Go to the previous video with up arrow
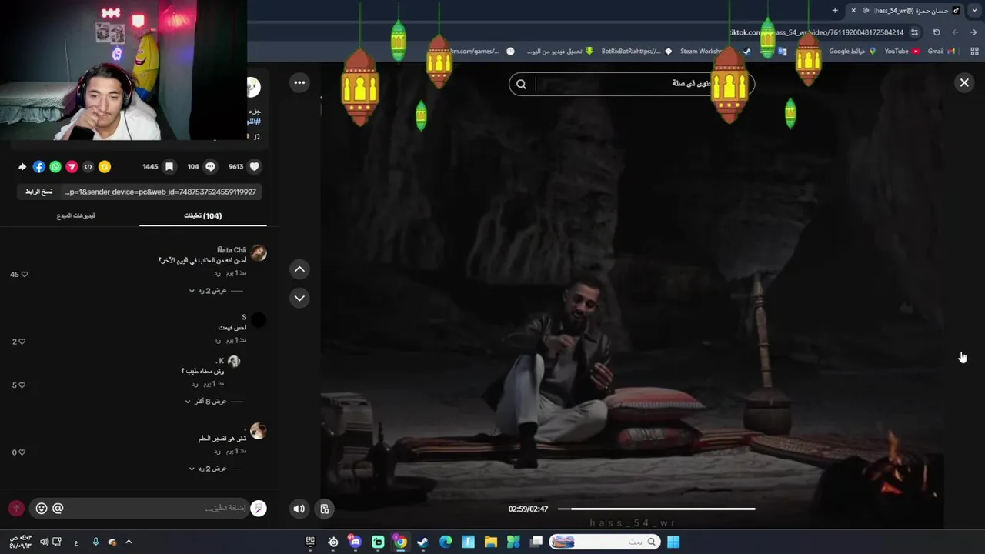The image size is (985, 554). coord(299,269)
